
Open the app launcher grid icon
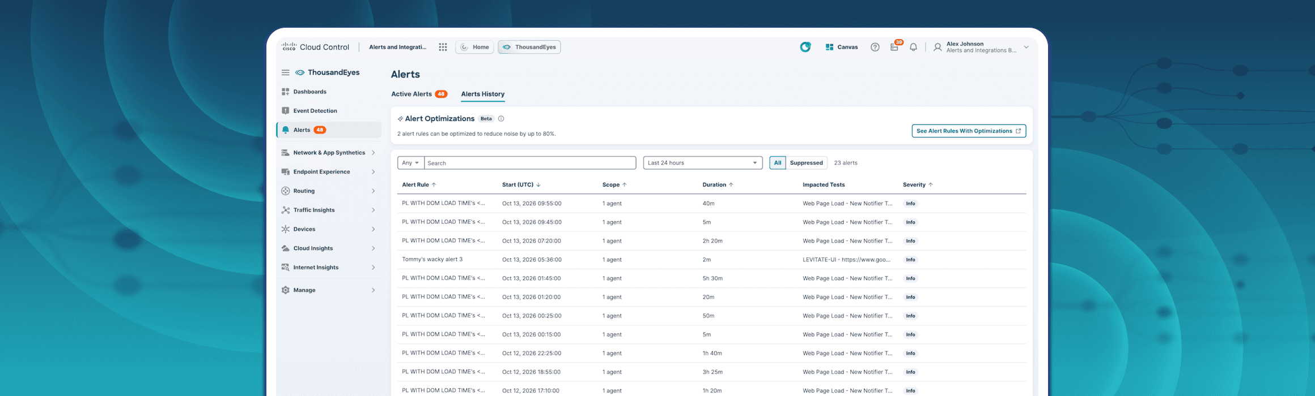pyautogui.click(x=443, y=47)
